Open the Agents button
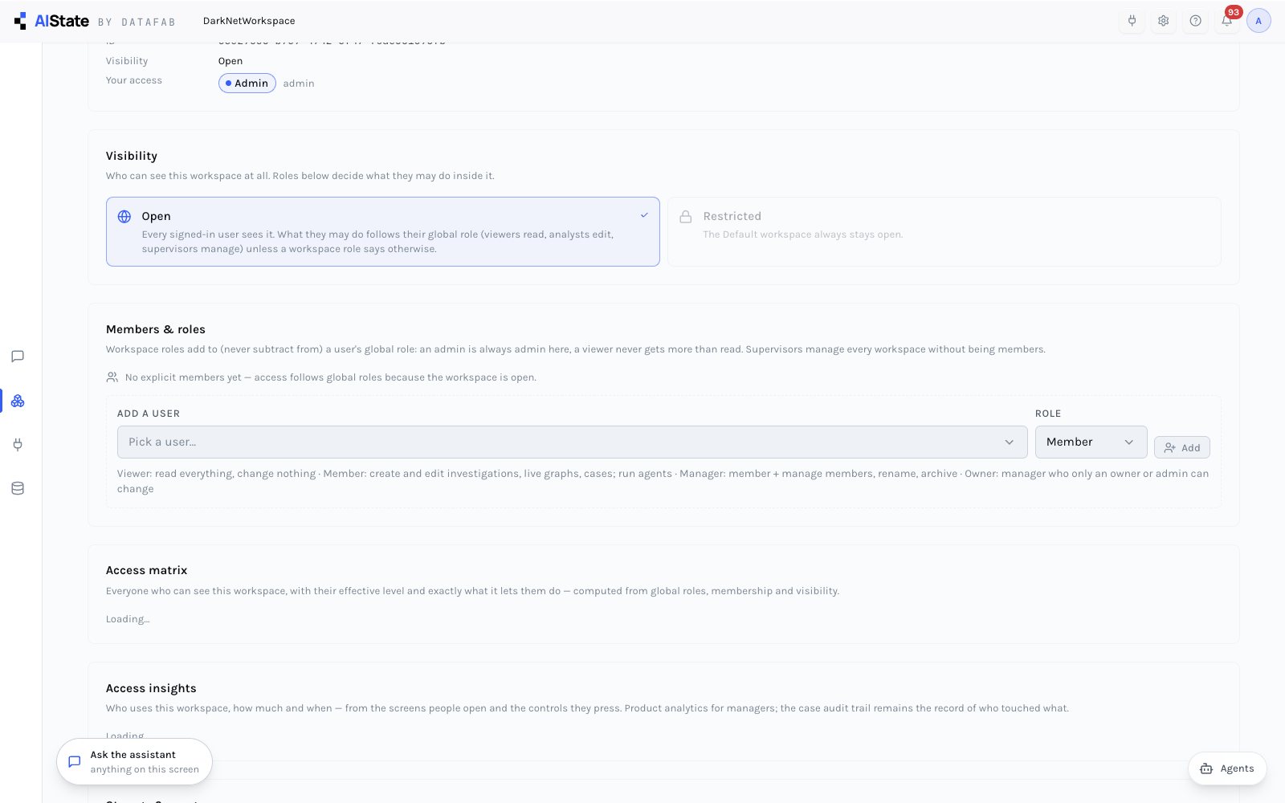The height and width of the screenshot is (803, 1285). point(1227,768)
